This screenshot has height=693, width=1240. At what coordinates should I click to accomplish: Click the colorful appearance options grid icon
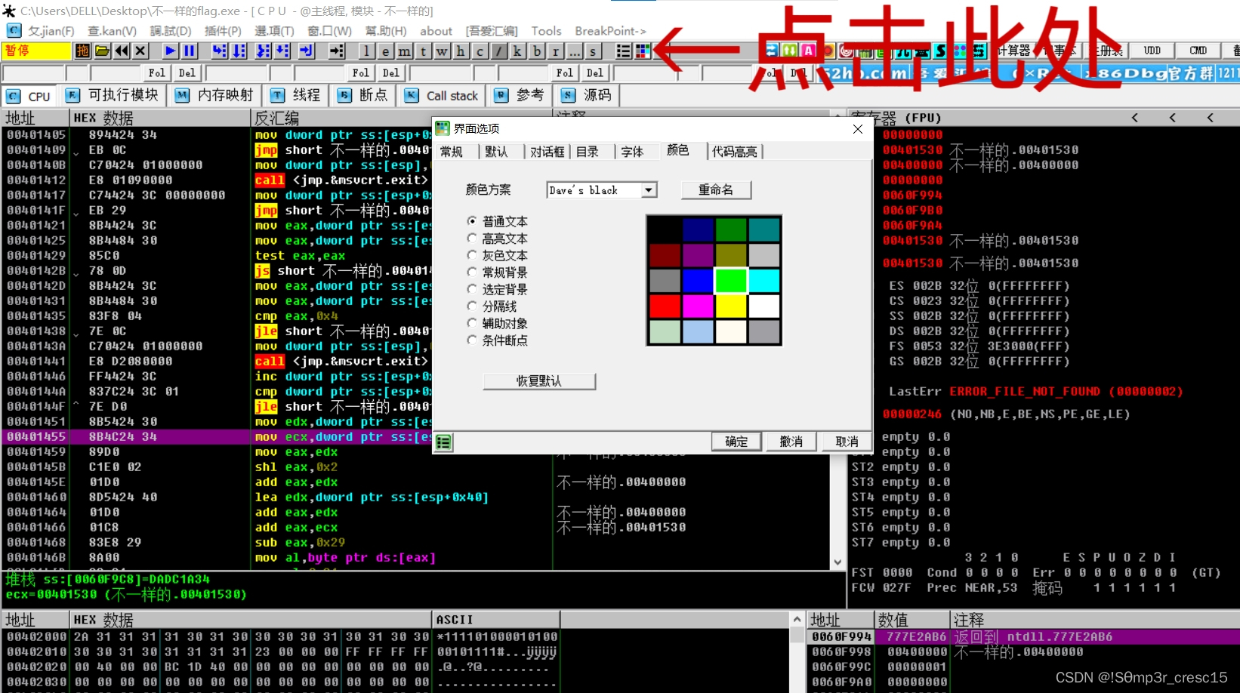[643, 51]
